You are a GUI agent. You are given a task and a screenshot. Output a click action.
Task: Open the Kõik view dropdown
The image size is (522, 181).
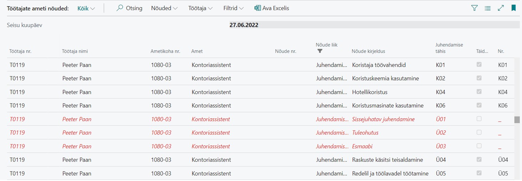tap(86, 8)
